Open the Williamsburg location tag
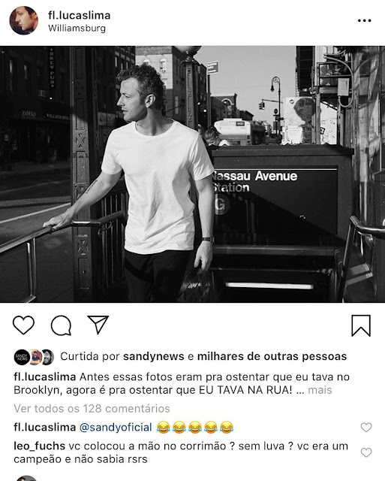Image resolution: width=385 pixels, height=481 pixels. [x=77, y=29]
